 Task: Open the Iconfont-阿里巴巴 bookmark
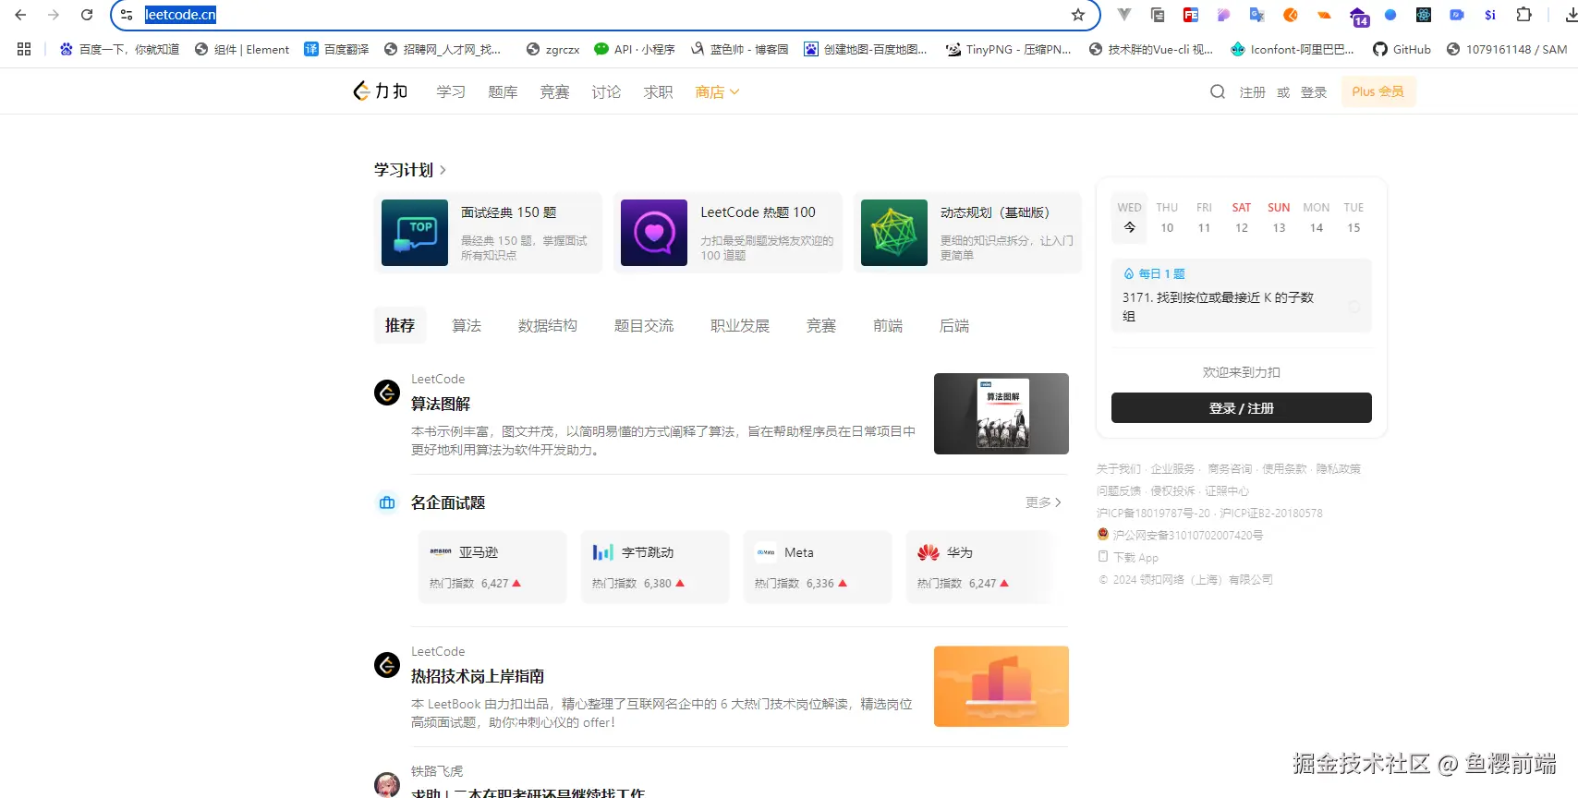[x=1292, y=49]
